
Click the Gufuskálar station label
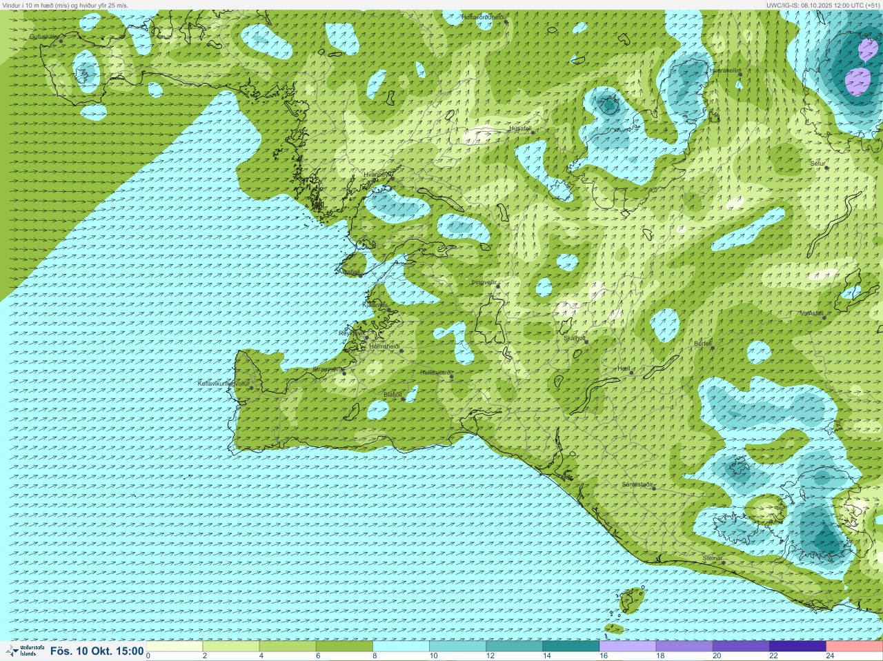pos(44,37)
